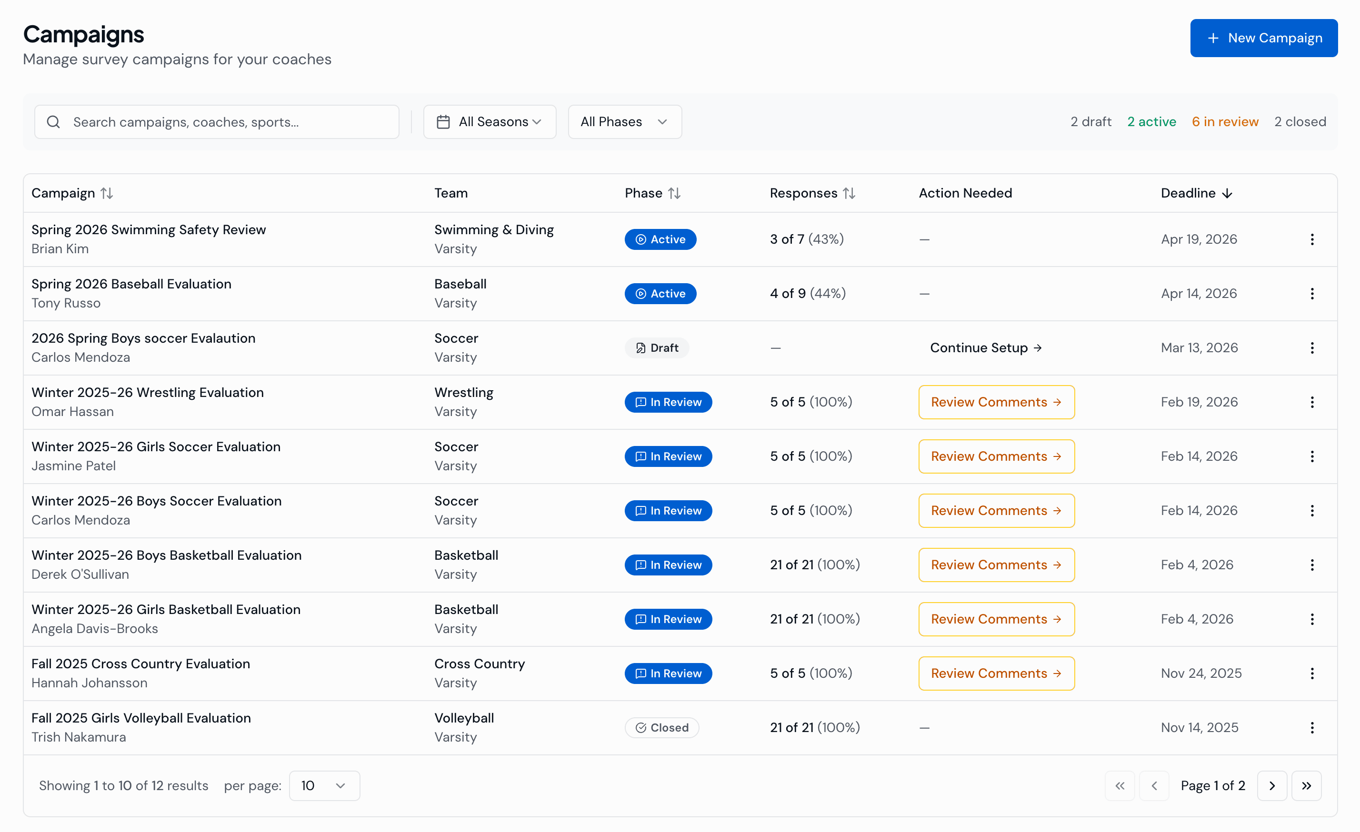The height and width of the screenshot is (832, 1360).
Task: Continue Setup for Boys soccer draft
Action: [x=985, y=347]
